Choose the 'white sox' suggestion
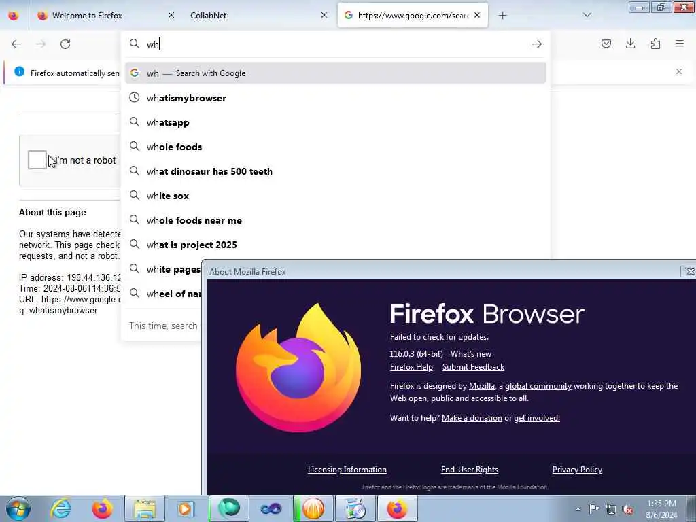Image resolution: width=696 pixels, height=522 pixels. 335,195
